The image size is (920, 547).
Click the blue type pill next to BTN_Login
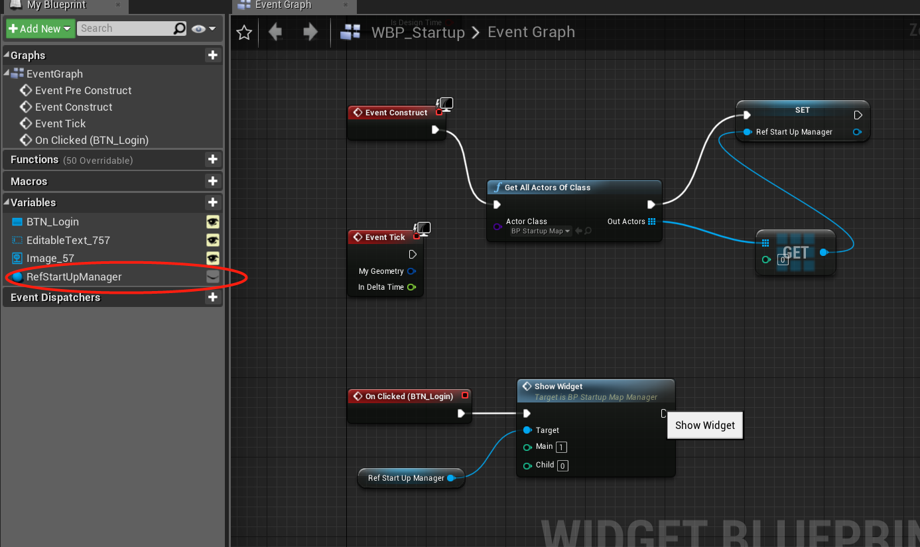tap(15, 221)
